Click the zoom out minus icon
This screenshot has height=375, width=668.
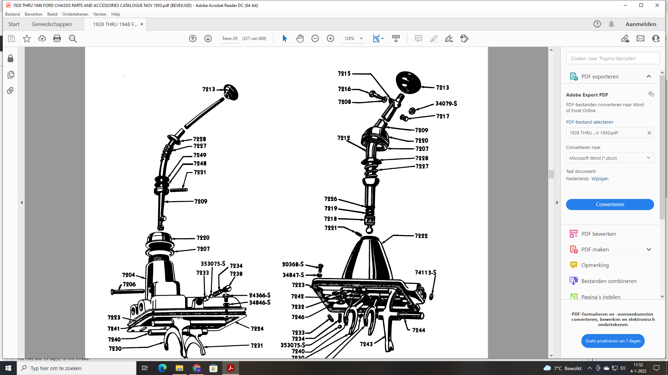[315, 39]
